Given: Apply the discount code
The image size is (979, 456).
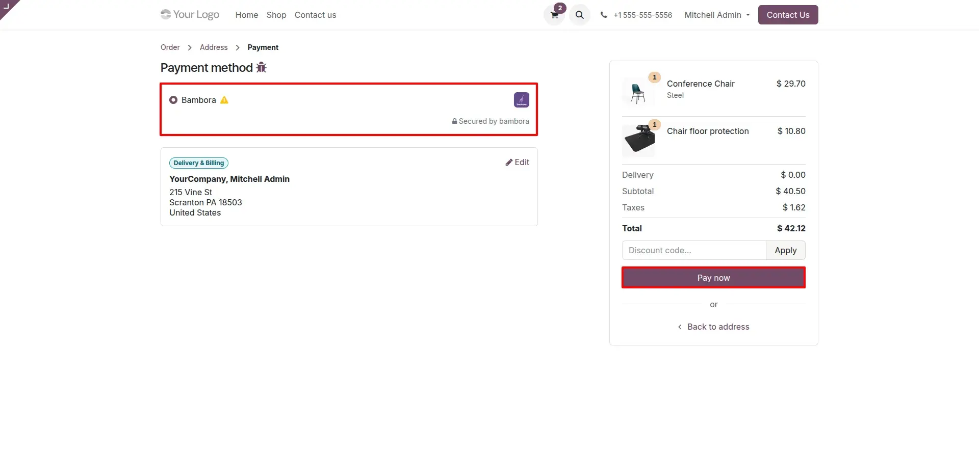Looking at the screenshot, I should pyautogui.click(x=785, y=250).
